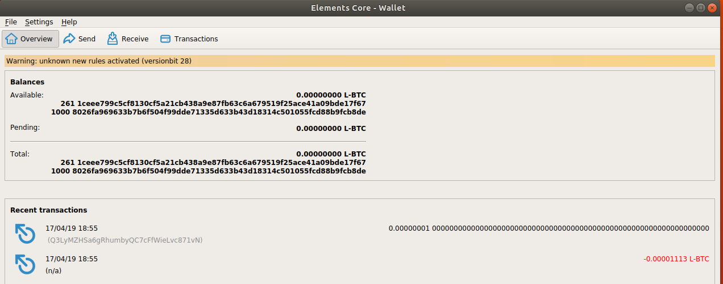The image size is (723, 284).
Task: Click the Transactions card icon
Action: tap(165, 39)
